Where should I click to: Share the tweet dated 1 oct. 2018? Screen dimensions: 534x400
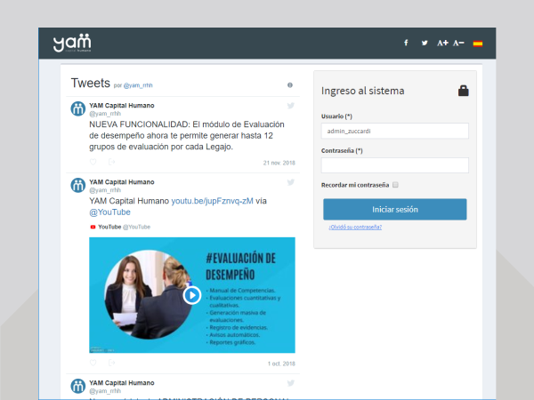pos(112,363)
